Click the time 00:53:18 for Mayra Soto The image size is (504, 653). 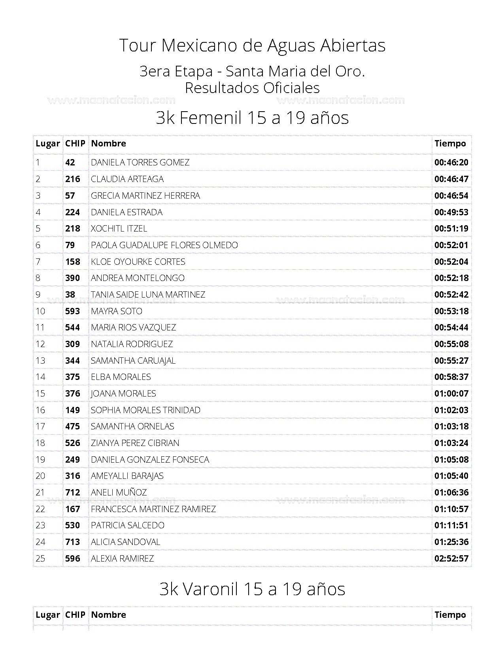(x=451, y=311)
